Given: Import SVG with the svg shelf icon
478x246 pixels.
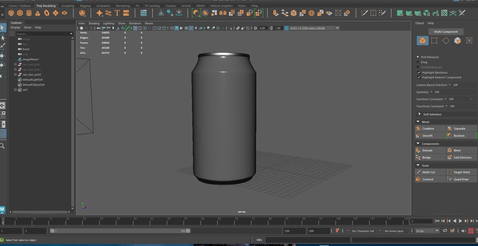Looking at the screenshot, I should point(126,13).
